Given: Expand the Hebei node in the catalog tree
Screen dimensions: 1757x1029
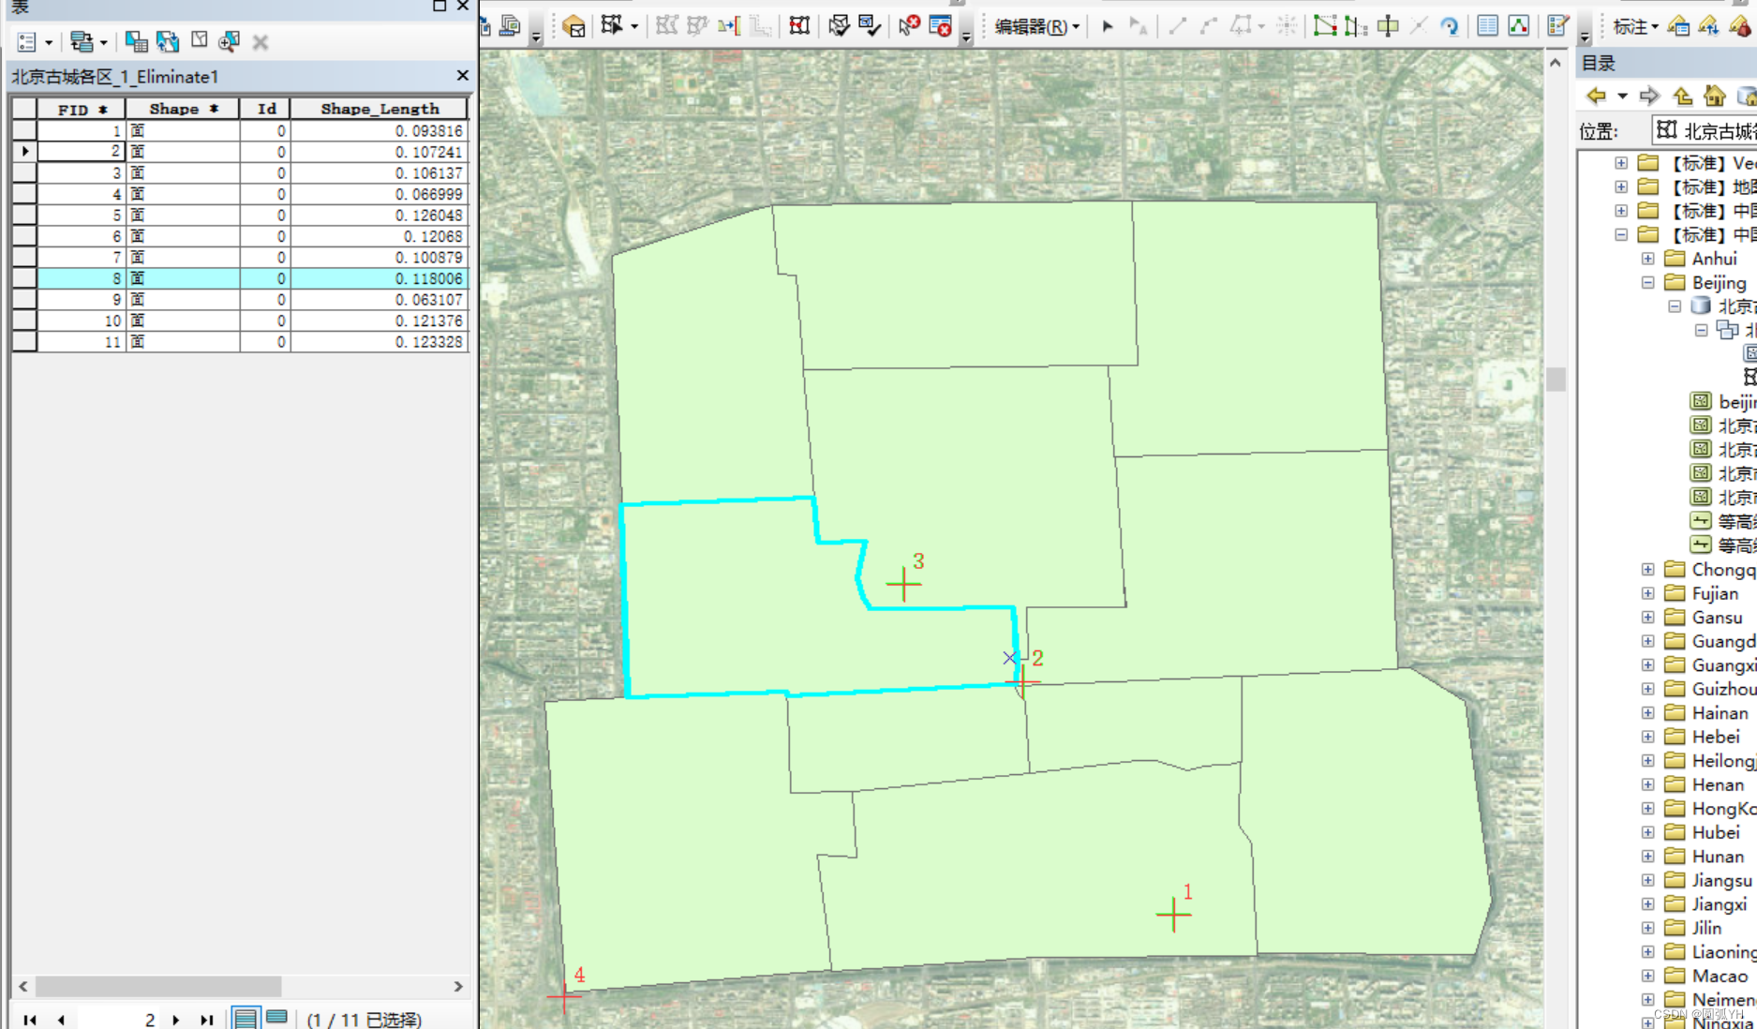Looking at the screenshot, I should [x=1646, y=737].
